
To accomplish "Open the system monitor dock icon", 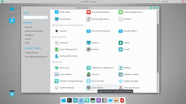I will pos(93,101).
